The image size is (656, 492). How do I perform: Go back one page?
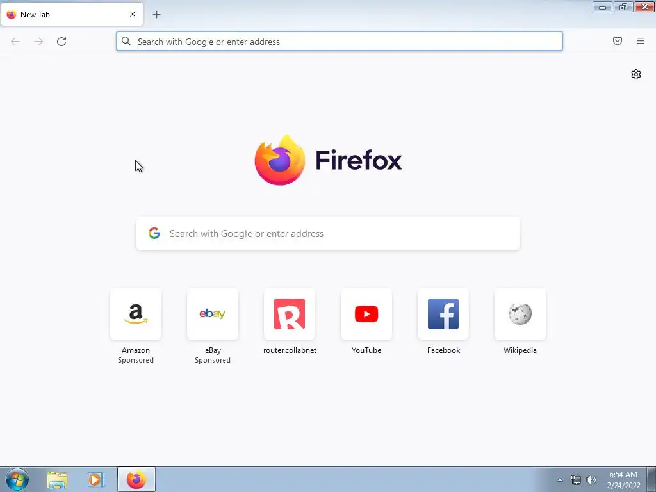coord(15,42)
